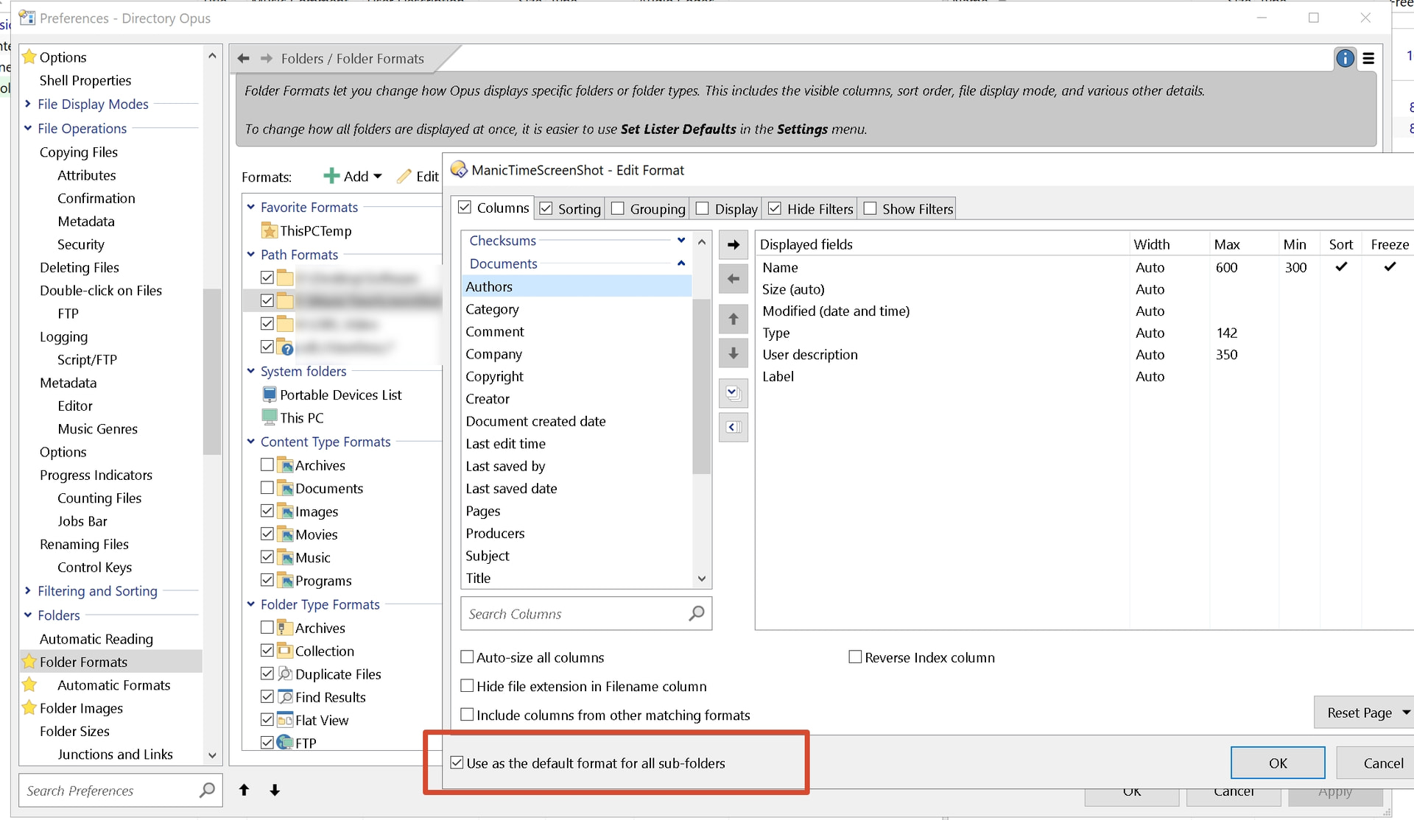Open the hamburger menu icon
The image size is (1414, 820).
point(1368,58)
